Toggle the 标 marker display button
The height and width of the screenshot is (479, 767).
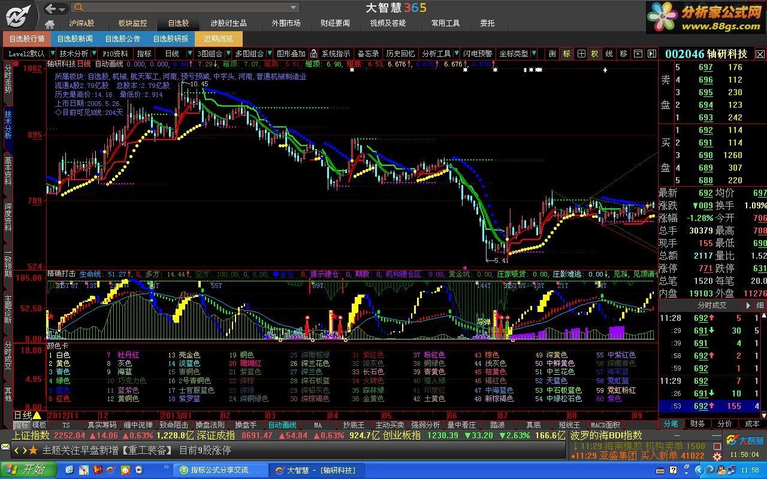pos(566,53)
